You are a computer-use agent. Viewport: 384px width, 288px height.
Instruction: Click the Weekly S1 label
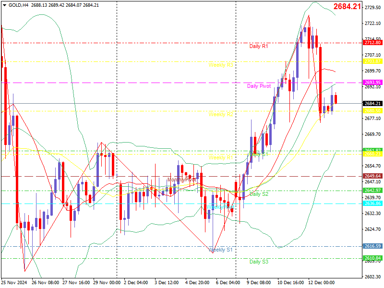220,250
